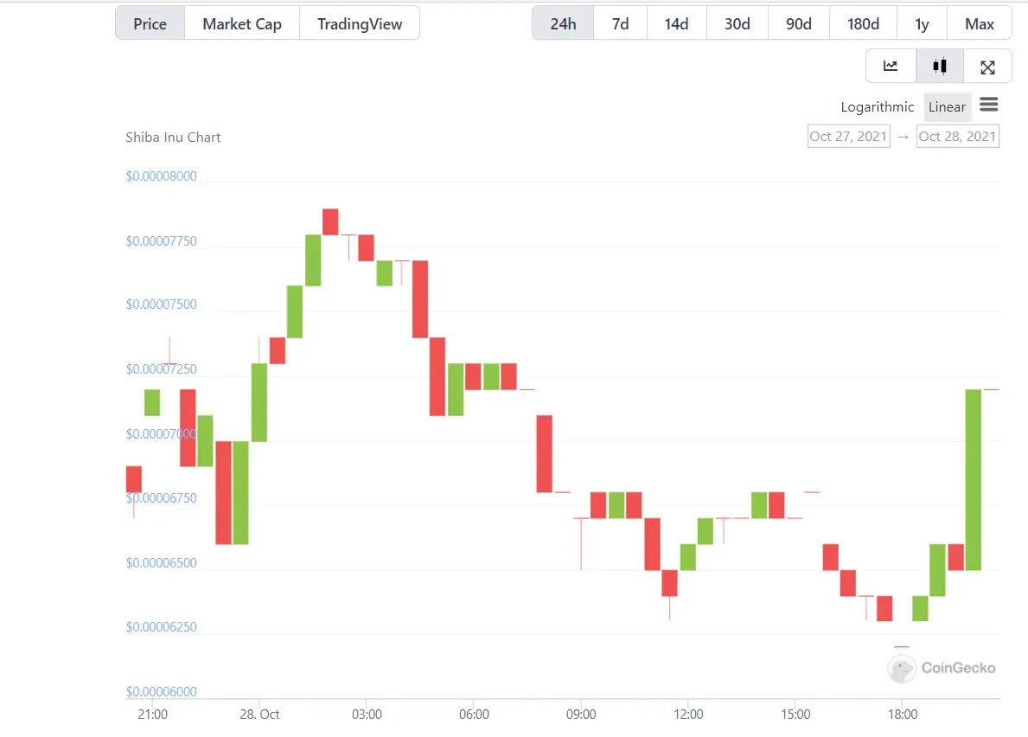Screen dimensions: 1028x737
Task: Choose the 24h time range
Action: (563, 23)
